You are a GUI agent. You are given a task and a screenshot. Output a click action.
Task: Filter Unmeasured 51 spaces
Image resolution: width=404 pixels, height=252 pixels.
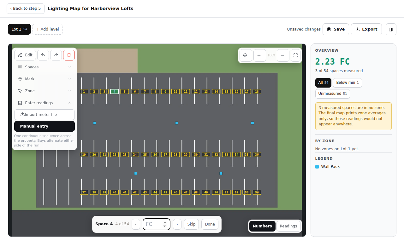click(x=333, y=94)
